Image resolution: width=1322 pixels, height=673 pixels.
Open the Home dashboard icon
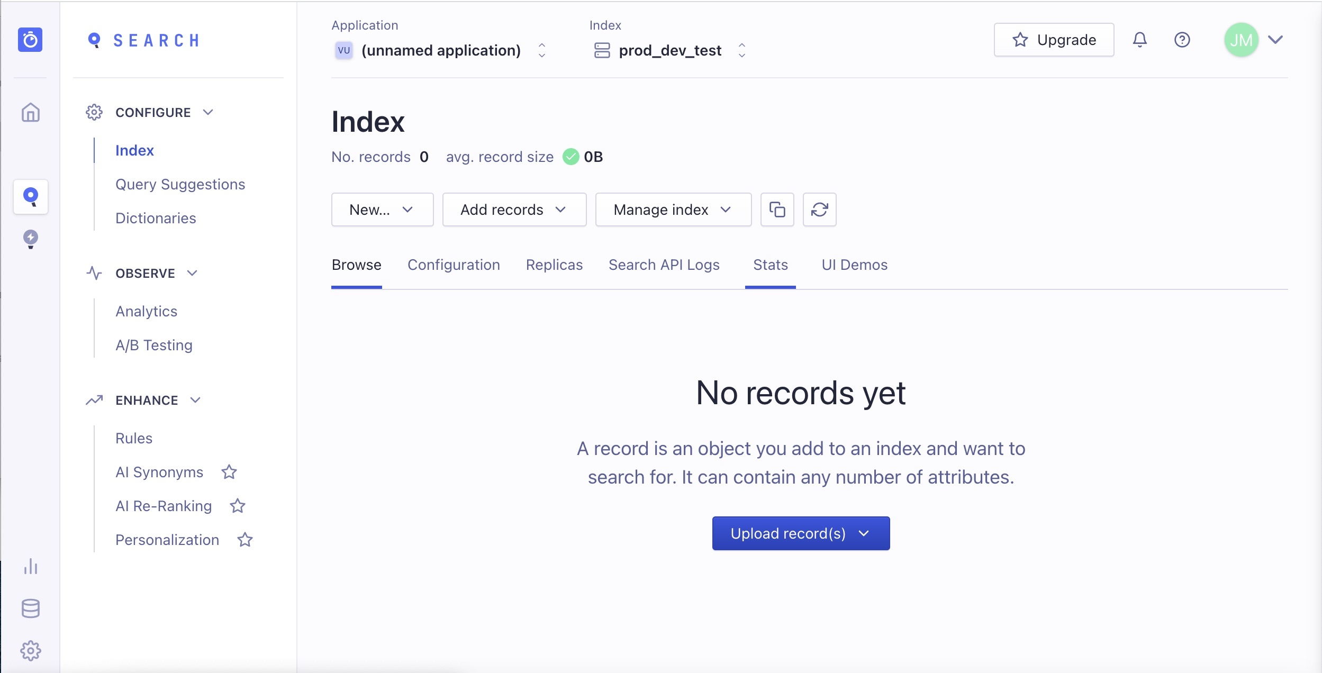coord(30,112)
